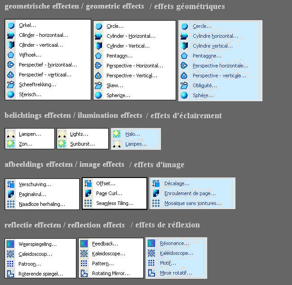Select Seamless Tiling... in the image effects
292x285 pixels.
point(115,203)
